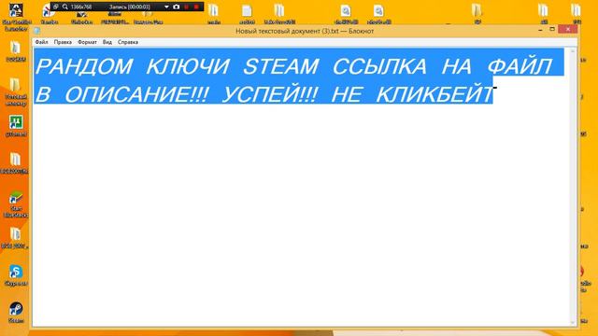This screenshot has height=336, width=598.
Task: Select the Skype desktop shortcut
Action: pos(16,276)
